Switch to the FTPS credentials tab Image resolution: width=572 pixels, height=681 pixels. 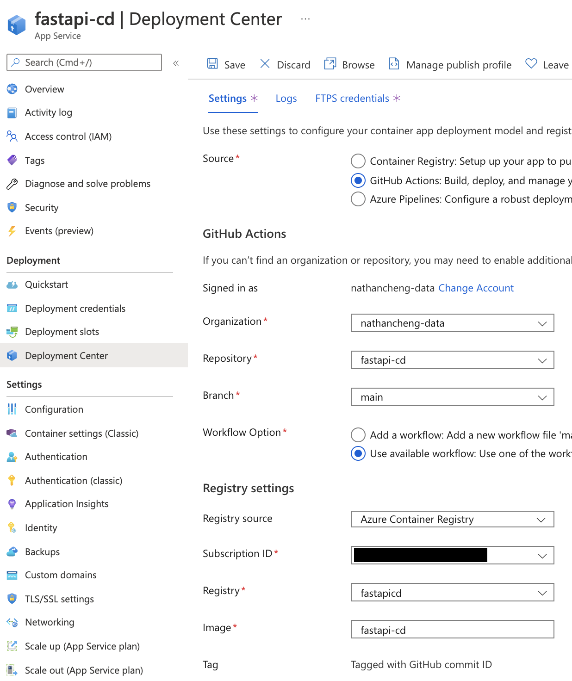pyautogui.click(x=358, y=99)
